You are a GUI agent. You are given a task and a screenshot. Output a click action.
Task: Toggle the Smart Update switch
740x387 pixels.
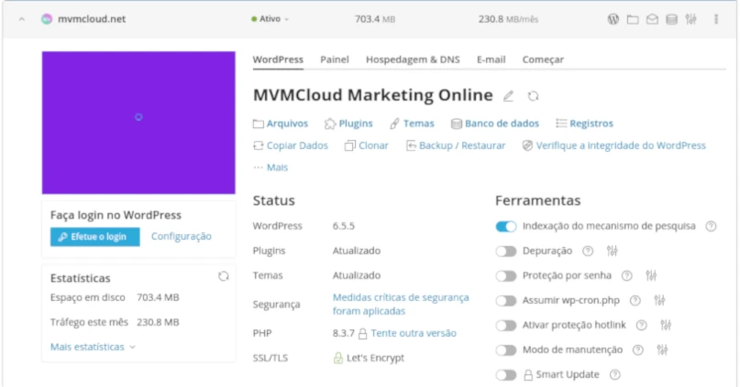[506, 375]
